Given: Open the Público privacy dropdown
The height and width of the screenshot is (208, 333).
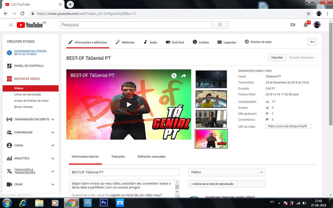Looking at the screenshot, I should (x=227, y=172).
